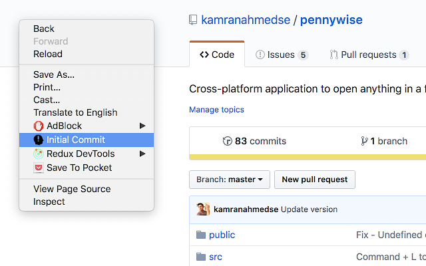426x266 pixels.
Task: Expand the Redux DevTools submenu arrow
Action: [142, 154]
